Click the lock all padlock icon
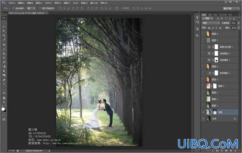Image resolution: width=242 pixels, height=153 pixels. (220, 28)
